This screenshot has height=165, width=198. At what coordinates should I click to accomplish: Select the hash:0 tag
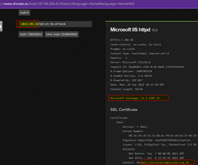coord(24,13)
